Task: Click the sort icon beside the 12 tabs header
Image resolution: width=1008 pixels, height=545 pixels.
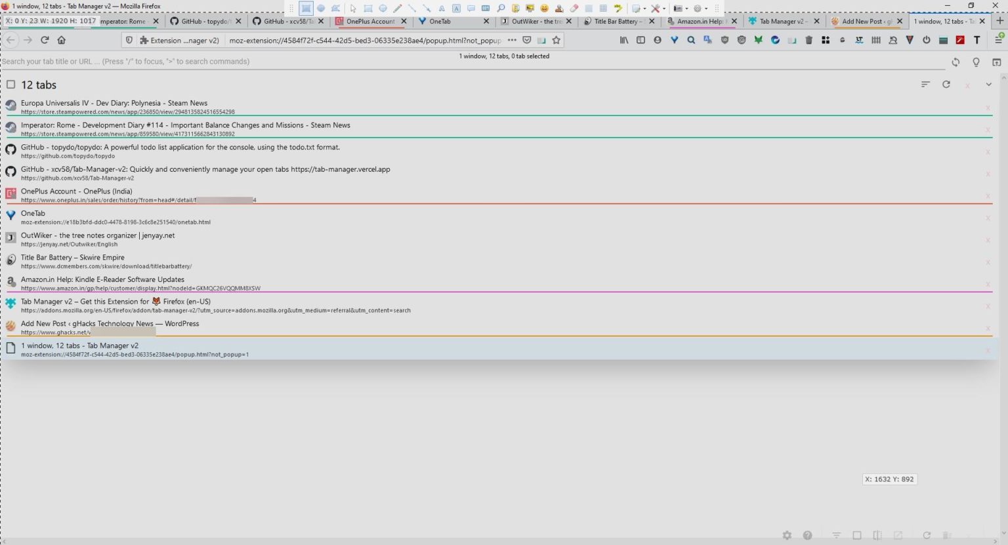Action: (925, 84)
